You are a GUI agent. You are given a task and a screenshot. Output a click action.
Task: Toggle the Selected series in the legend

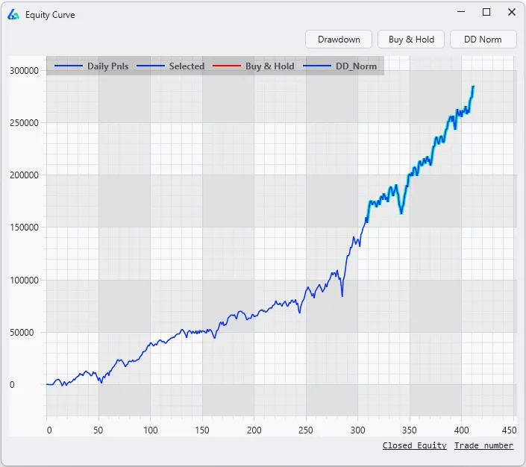pyautogui.click(x=187, y=66)
